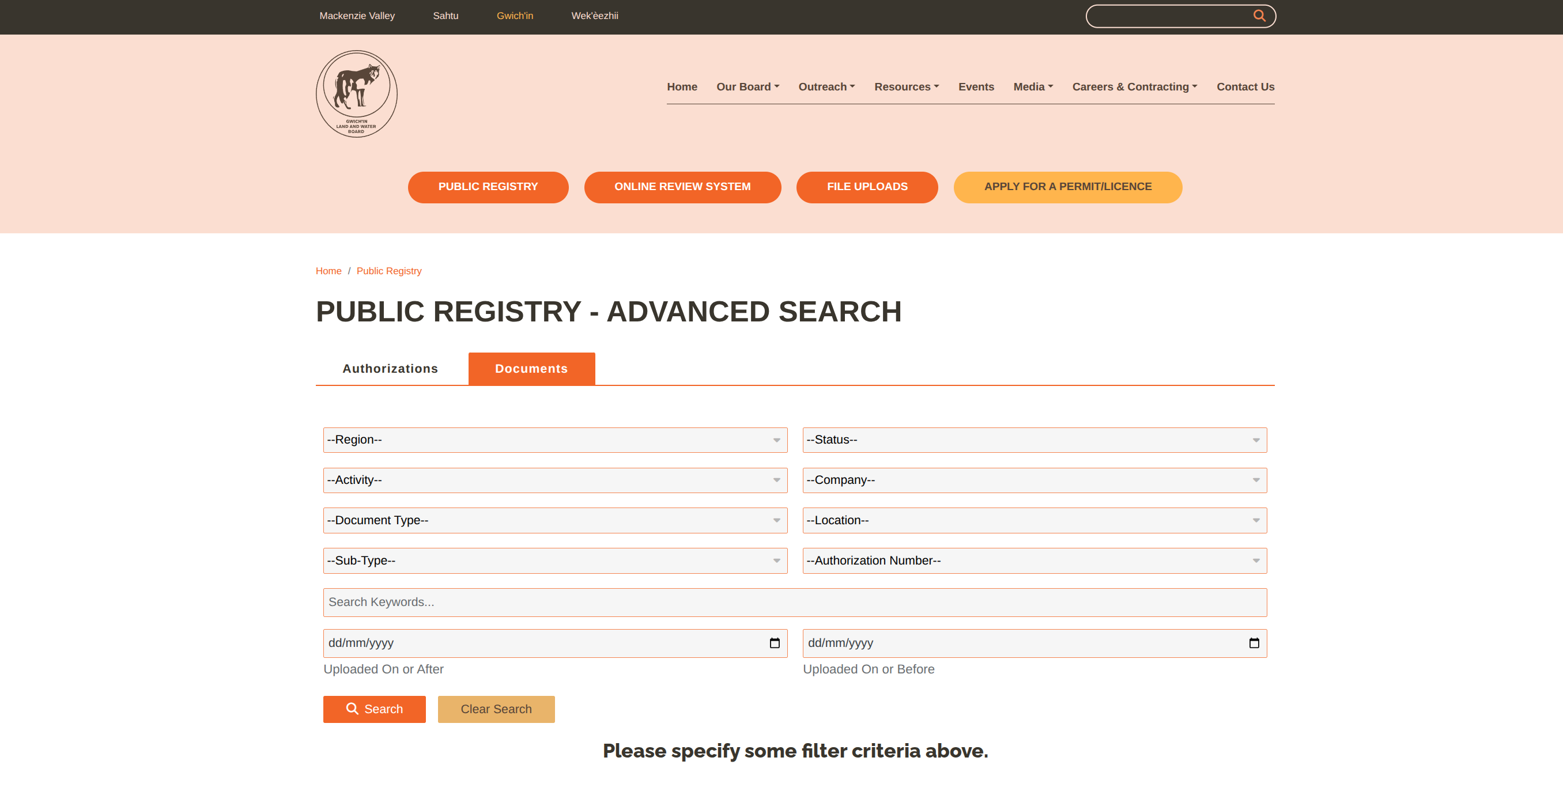Click the magnifier icon in top search box
This screenshot has width=1563, height=799.
coord(1259,16)
